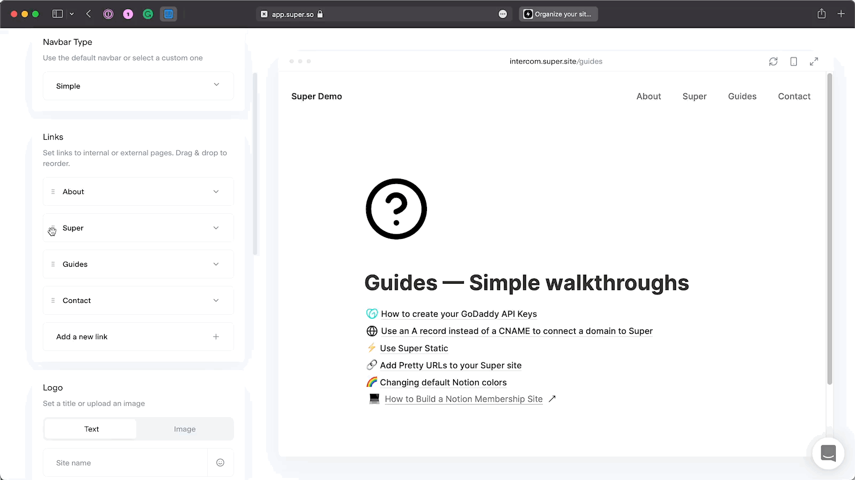The image size is (855, 480).
Task: Click Super in the preview navbar
Action: pos(694,97)
